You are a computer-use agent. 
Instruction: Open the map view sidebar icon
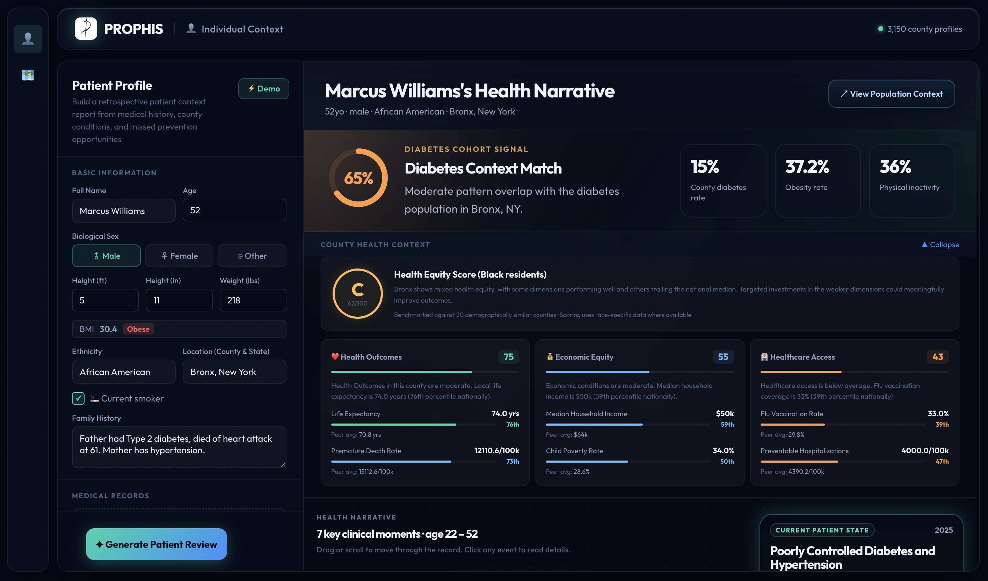pos(28,75)
